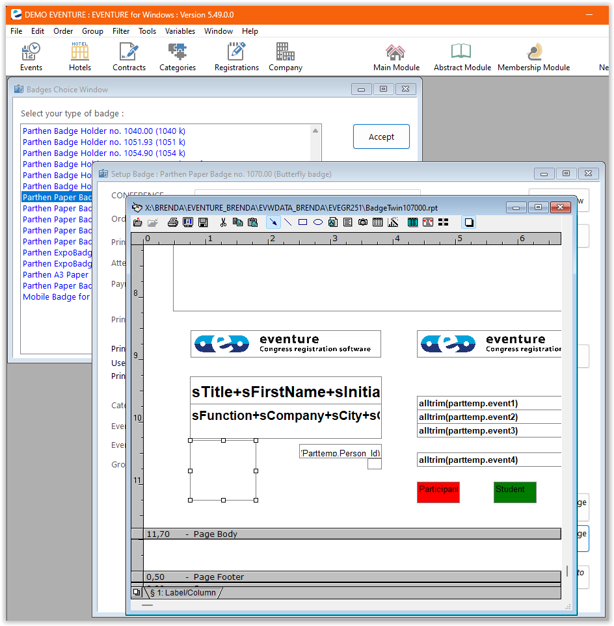Select the insert picture document tool
The width and height of the screenshot is (614, 626).
tap(333, 222)
